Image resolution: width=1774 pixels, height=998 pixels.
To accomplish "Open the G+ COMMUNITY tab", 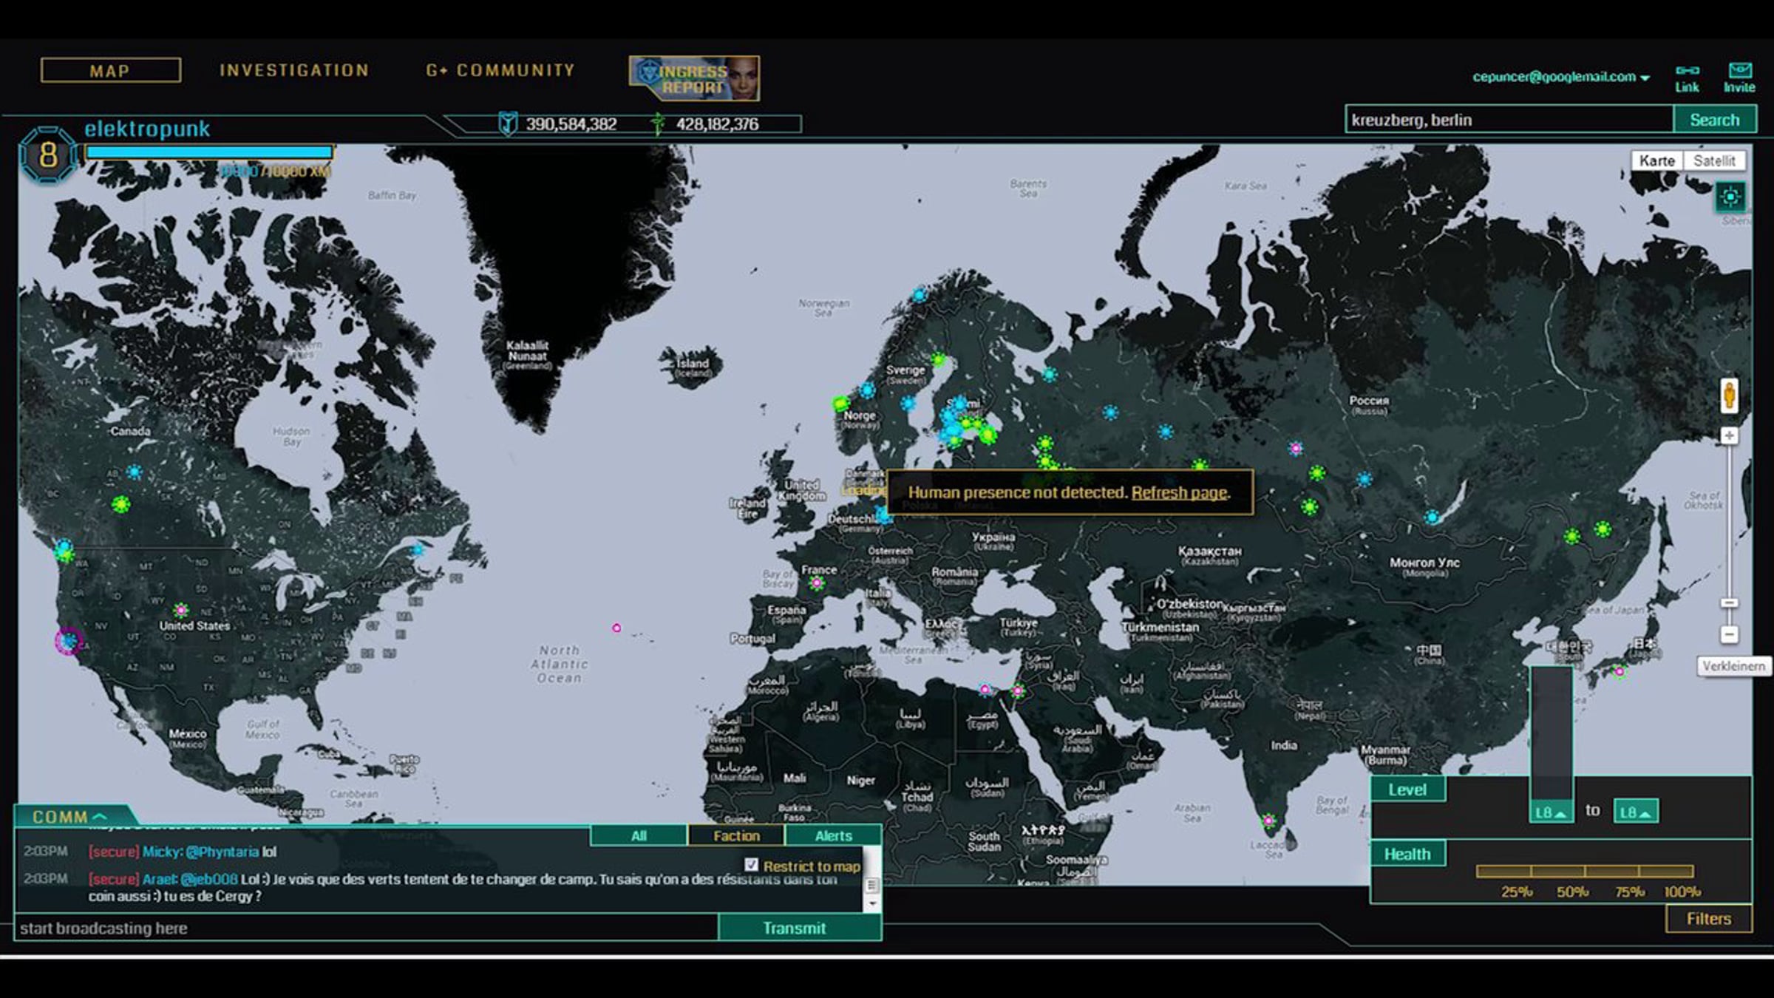I will pyautogui.click(x=500, y=70).
